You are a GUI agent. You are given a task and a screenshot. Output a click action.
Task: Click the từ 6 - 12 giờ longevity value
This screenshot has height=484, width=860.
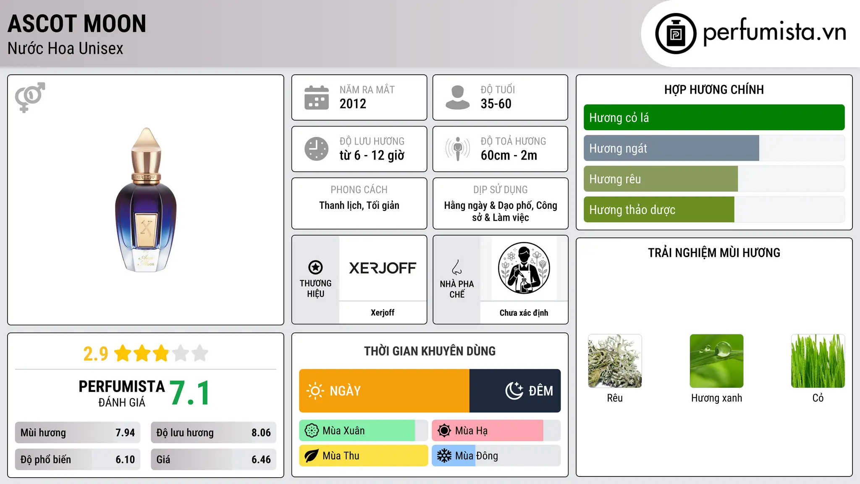point(372,155)
